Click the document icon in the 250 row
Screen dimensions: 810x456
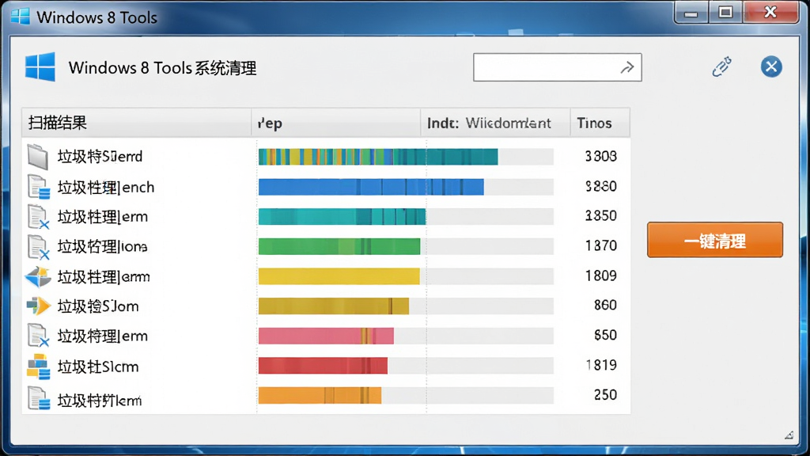[x=39, y=399]
